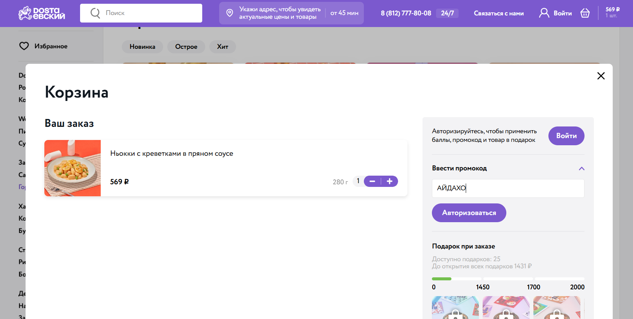Select the Новинка filter chip
The image size is (633, 319).
(142, 47)
